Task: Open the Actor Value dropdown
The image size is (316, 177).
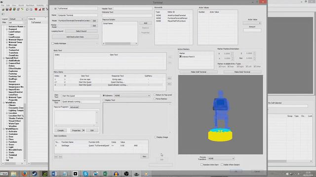Action: (x=252, y=23)
